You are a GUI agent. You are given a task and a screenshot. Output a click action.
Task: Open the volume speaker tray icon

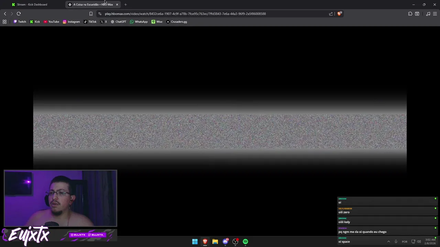tap(419, 242)
